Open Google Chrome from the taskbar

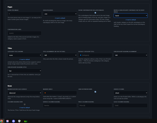[1, 121]
